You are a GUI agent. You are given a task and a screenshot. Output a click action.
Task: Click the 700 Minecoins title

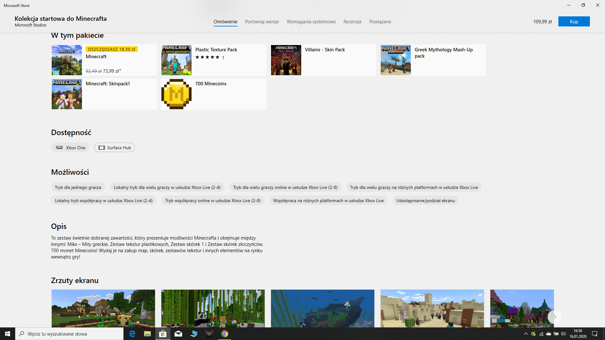click(211, 84)
